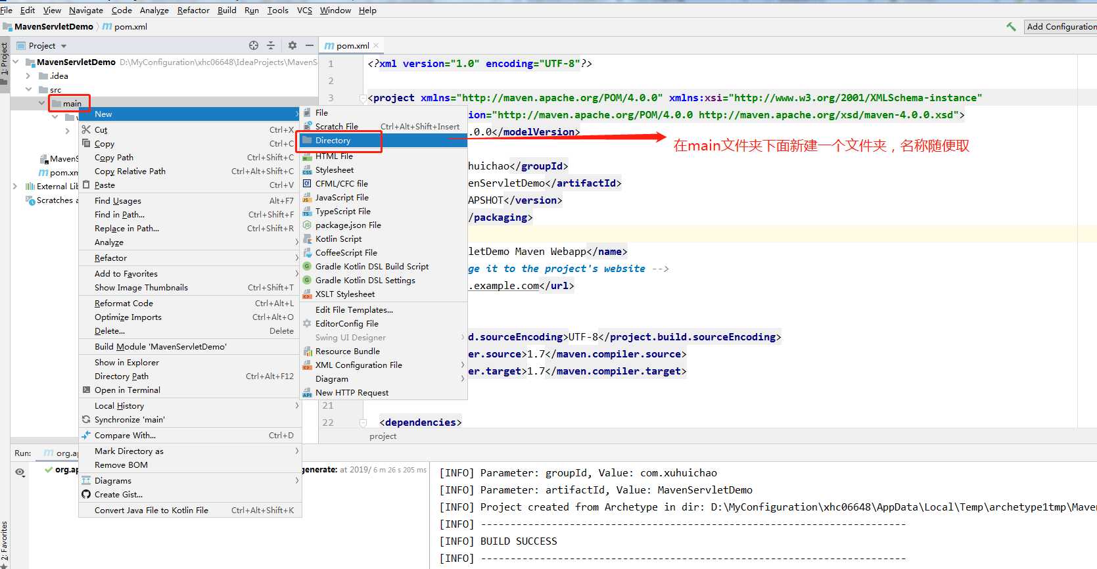Click line number 22 in gutter
The width and height of the screenshot is (1097, 569).
(327, 422)
